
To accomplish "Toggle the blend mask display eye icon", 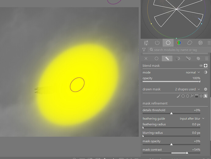I will [x=201, y=66].
